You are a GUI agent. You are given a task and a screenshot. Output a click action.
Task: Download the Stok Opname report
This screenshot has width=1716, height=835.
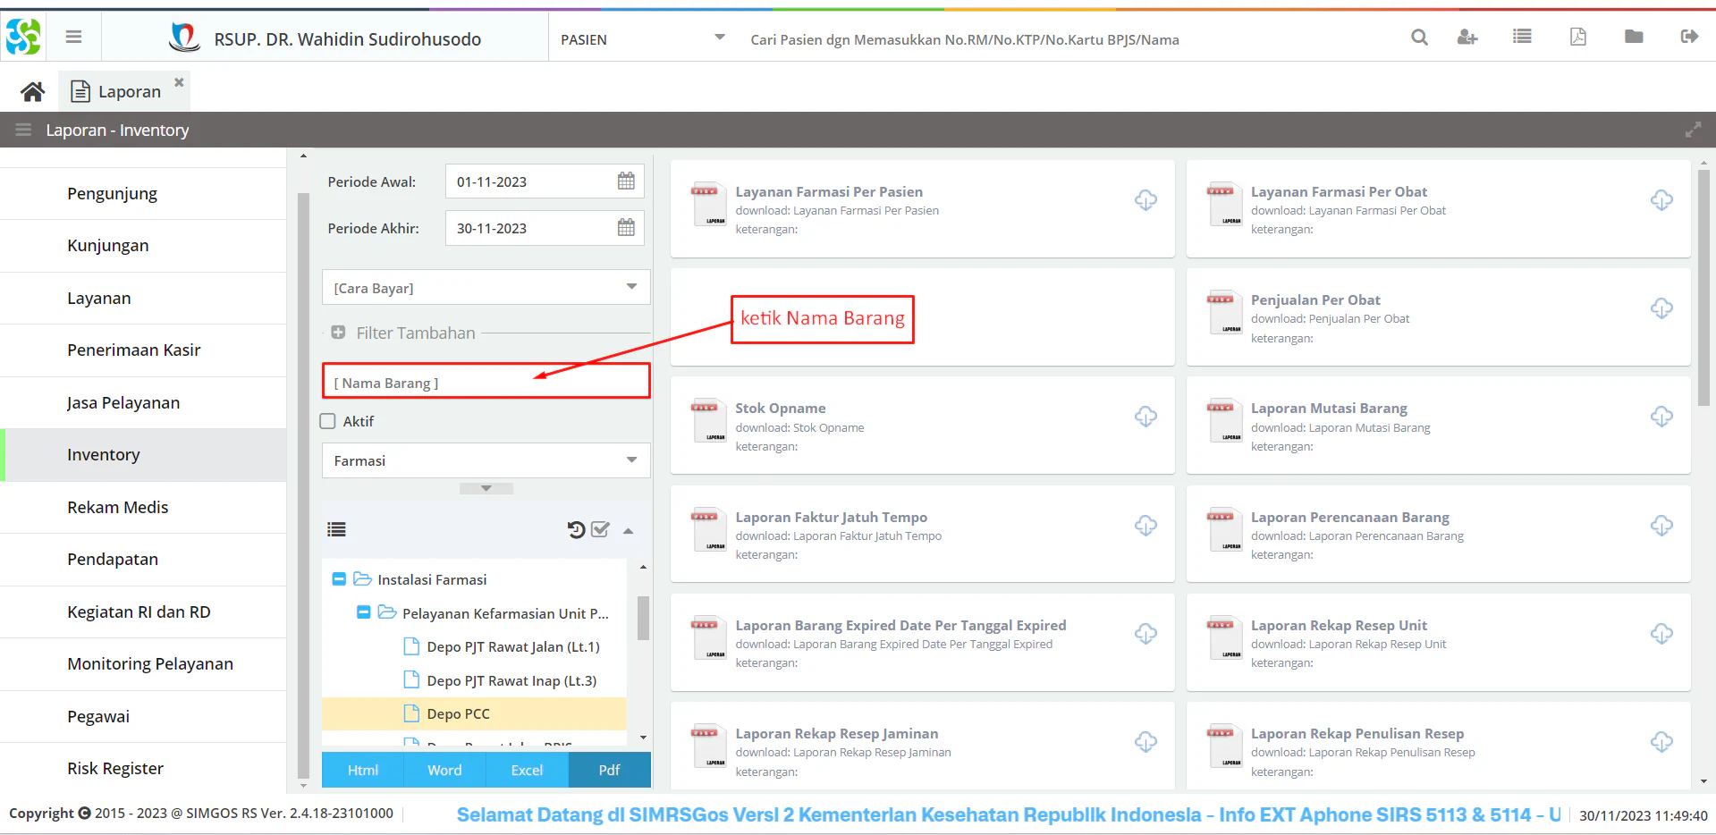tap(1145, 417)
